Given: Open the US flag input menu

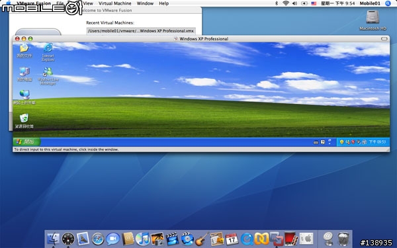Looking at the screenshot, I should point(314,3).
